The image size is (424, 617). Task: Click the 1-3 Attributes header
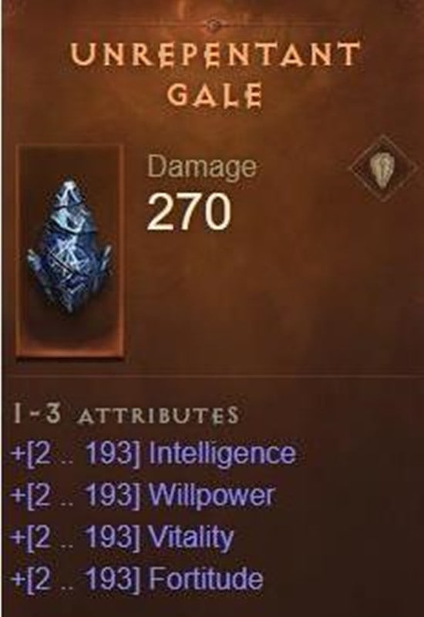point(126,414)
